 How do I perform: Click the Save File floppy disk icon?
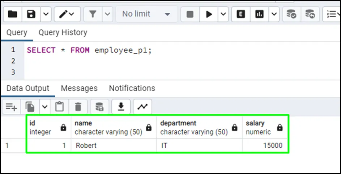click(x=31, y=14)
